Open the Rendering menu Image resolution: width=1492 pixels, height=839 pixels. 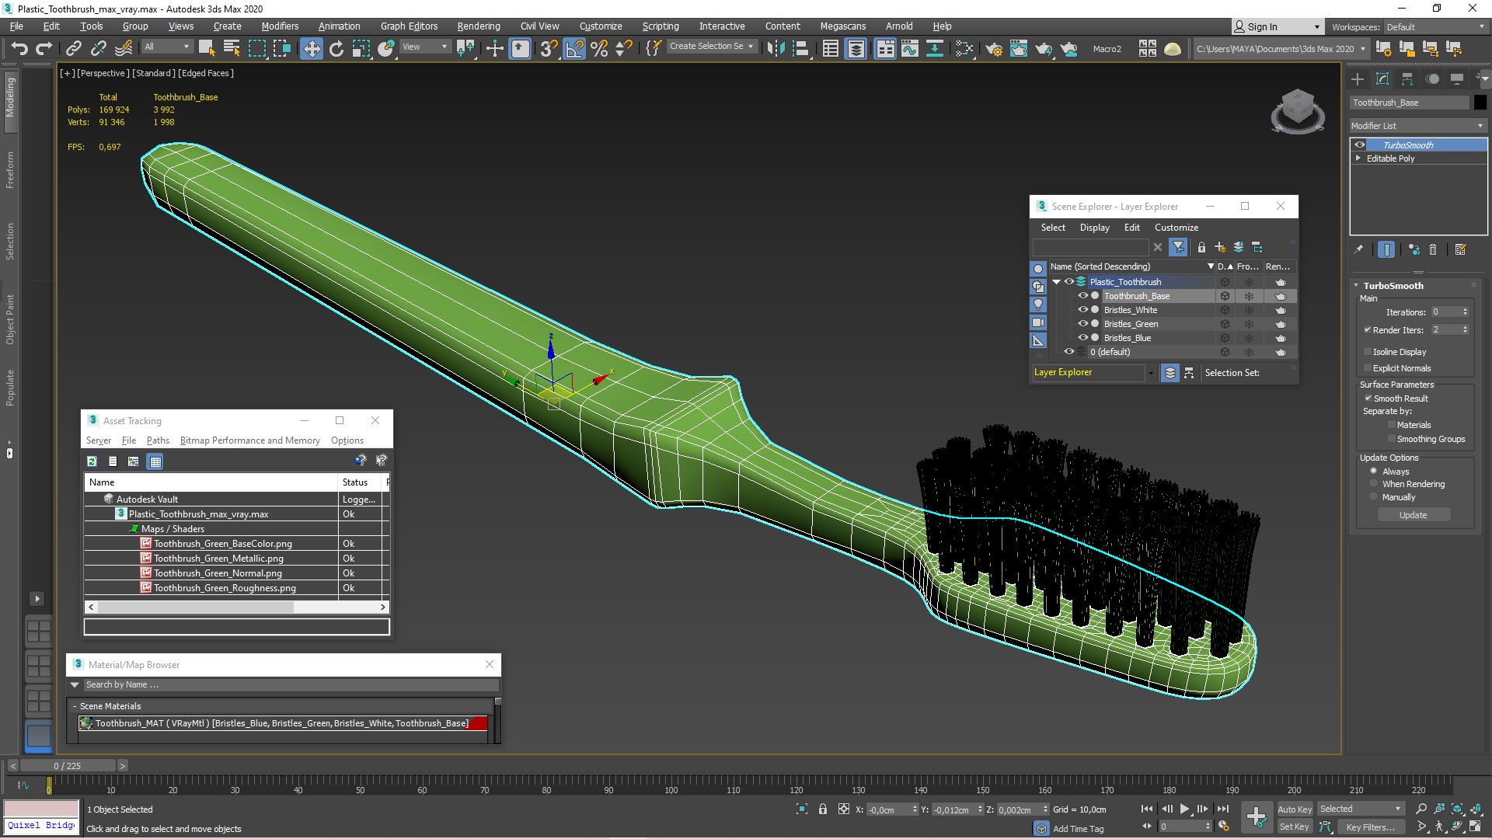pyautogui.click(x=479, y=26)
